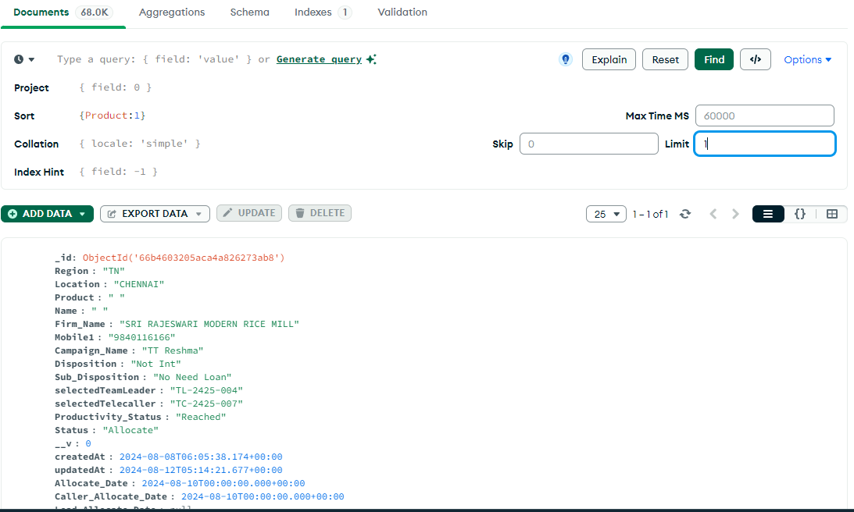Click the refresh documents icon
This screenshot has height=512, width=854.
(x=685, y=214)
